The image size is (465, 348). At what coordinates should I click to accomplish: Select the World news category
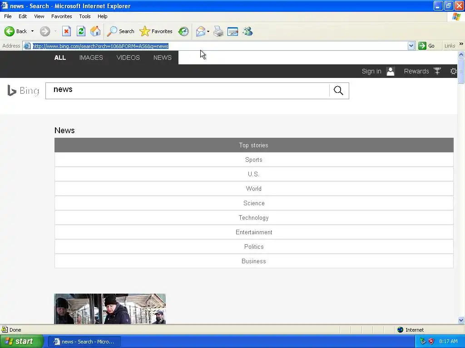coord(254,188)
